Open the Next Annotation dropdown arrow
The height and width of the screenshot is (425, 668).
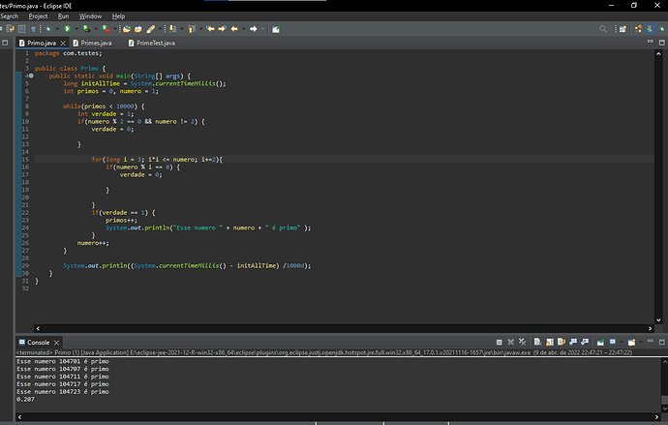tap(181, 29)
